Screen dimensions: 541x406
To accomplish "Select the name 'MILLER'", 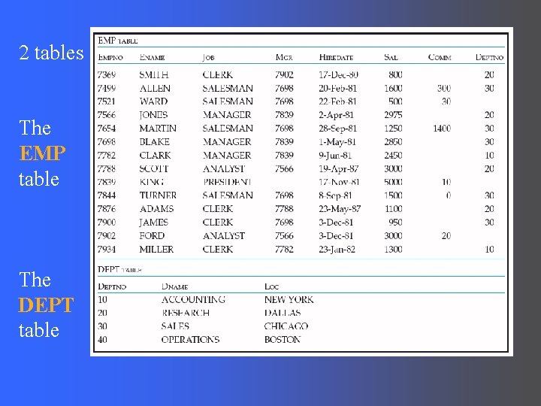I will click(x=156, y=250).
